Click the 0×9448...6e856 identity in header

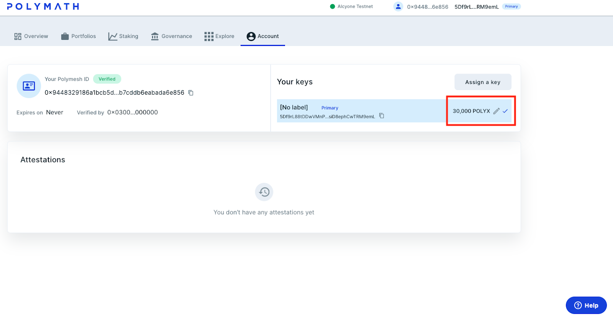(x=428, y=7)
